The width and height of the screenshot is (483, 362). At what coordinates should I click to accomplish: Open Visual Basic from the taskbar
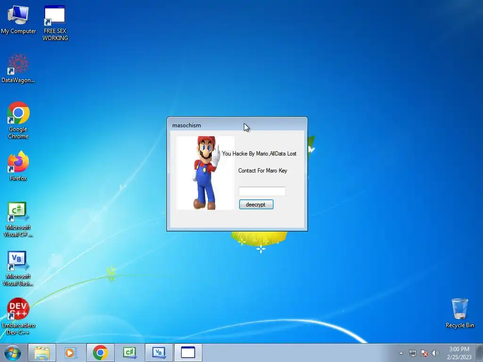[x=158, y=353]
